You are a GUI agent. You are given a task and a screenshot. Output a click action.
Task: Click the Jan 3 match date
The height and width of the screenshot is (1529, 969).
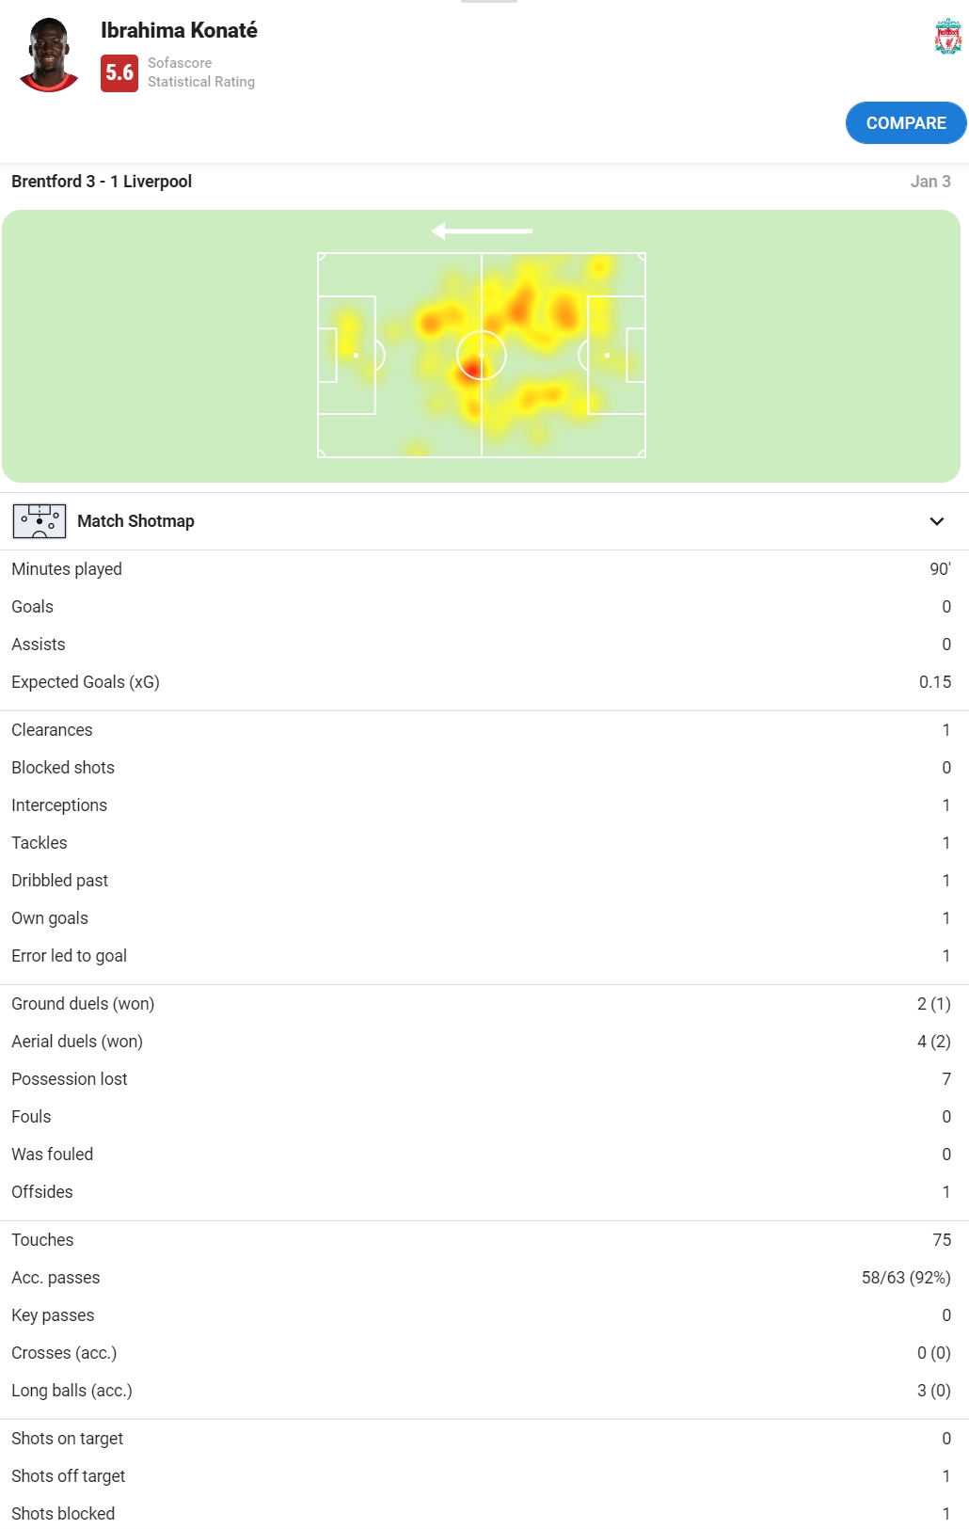(x=930, y=182)
